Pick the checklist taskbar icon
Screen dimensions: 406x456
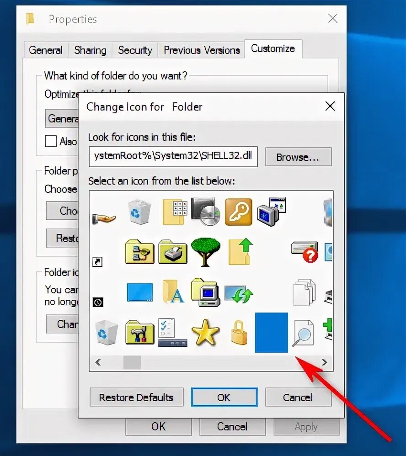coord(173,332)
